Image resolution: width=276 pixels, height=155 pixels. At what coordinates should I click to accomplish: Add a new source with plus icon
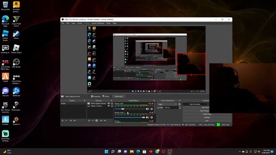(89, 121)
